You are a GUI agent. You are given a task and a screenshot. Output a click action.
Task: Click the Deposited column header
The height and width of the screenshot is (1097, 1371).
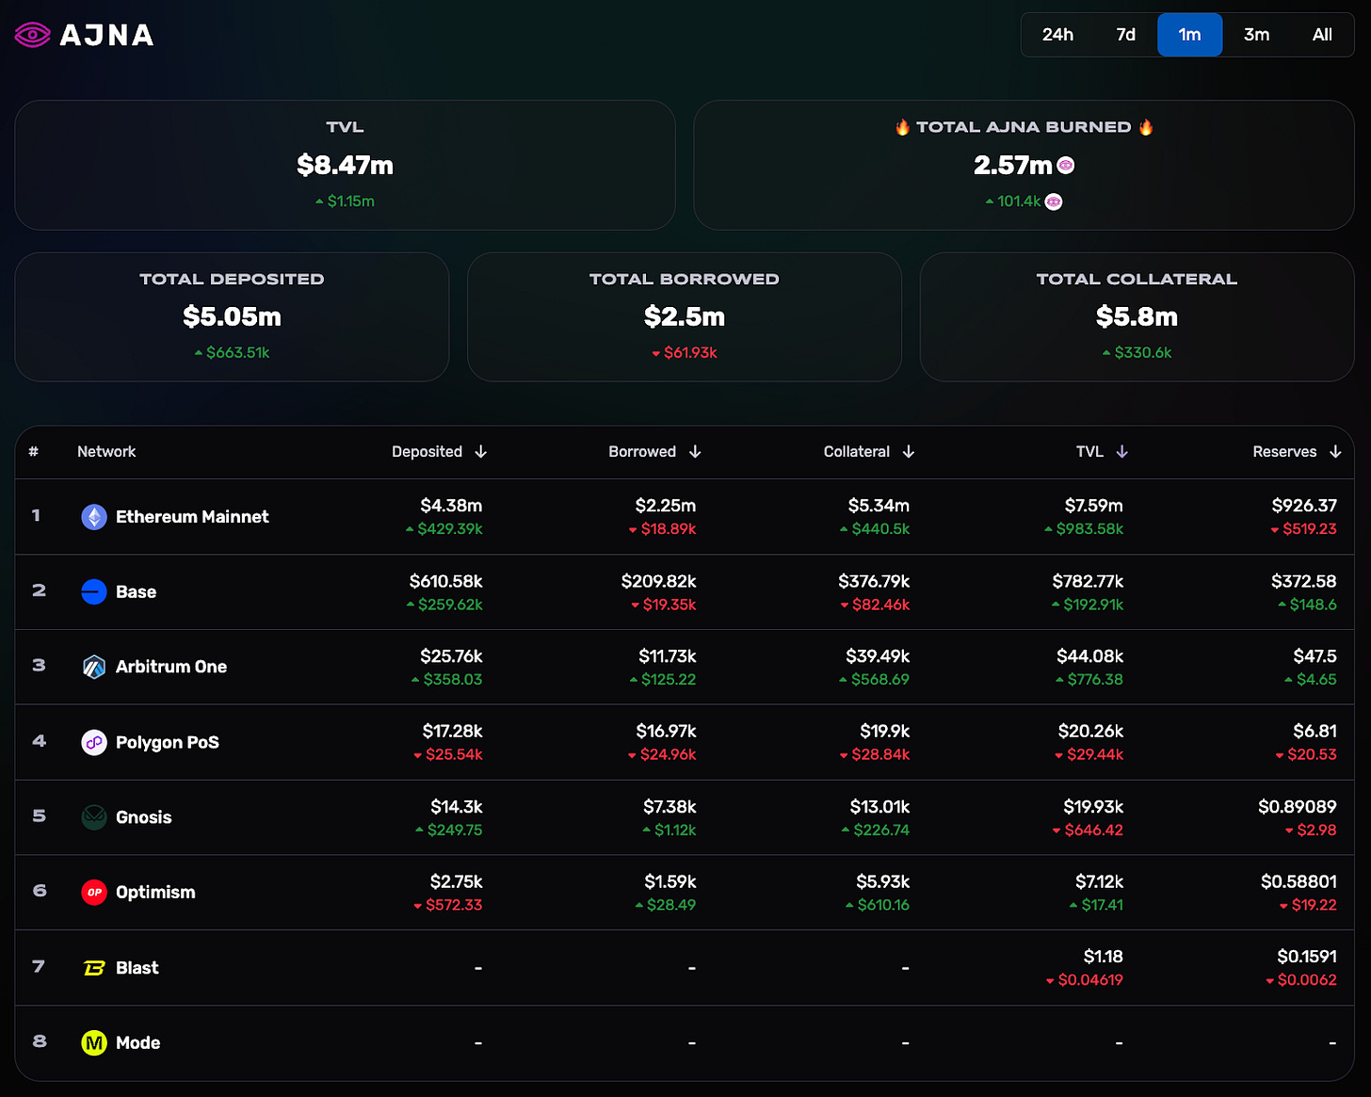[x=427, y=452]
